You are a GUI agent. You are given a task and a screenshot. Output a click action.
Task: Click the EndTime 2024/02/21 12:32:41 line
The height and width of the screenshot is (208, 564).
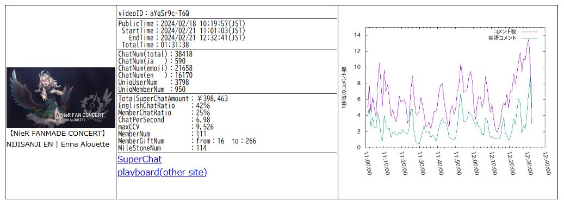(187, 38)
